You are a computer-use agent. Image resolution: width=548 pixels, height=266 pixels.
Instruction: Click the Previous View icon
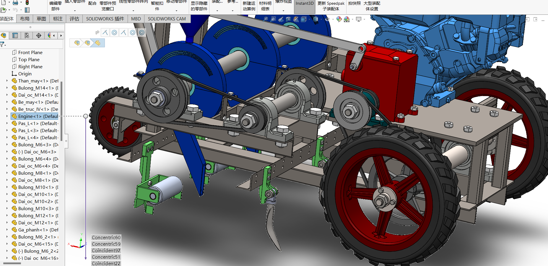(281, 19)
